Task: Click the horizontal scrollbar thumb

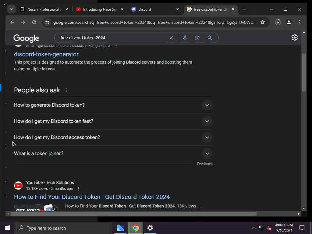Action: [133, 214]
